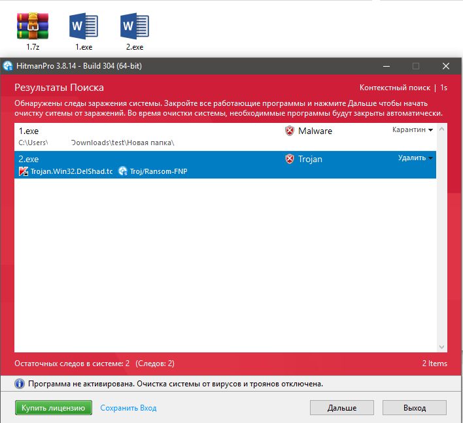Click the Купить лицензию button
This screenshot has height=423, width=463.
pos(54,408)
